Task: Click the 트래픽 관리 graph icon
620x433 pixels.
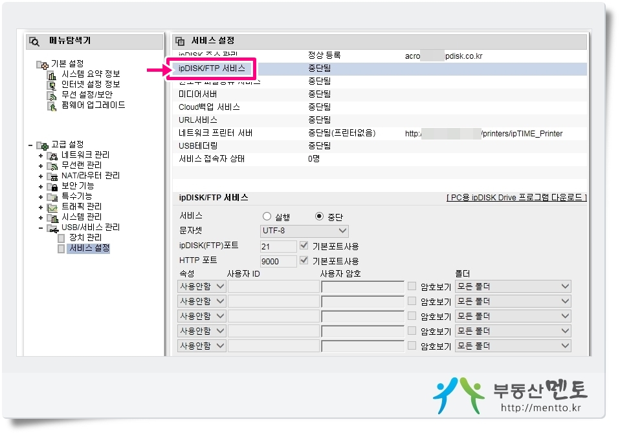Action: [52, 207]
